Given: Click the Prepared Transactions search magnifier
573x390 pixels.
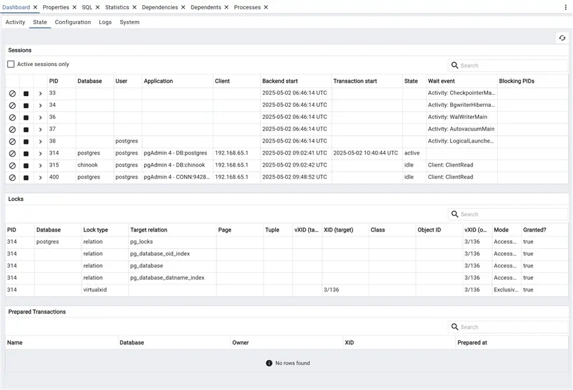Looking at the screenshot, I should (455, 326).
